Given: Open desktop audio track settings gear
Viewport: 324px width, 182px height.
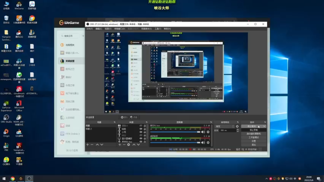Looking at the screenshot, I should point(208,142).
